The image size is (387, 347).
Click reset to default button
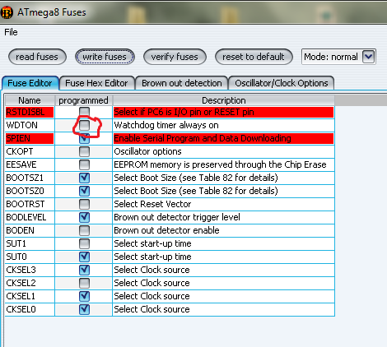(x=254, y=57)
